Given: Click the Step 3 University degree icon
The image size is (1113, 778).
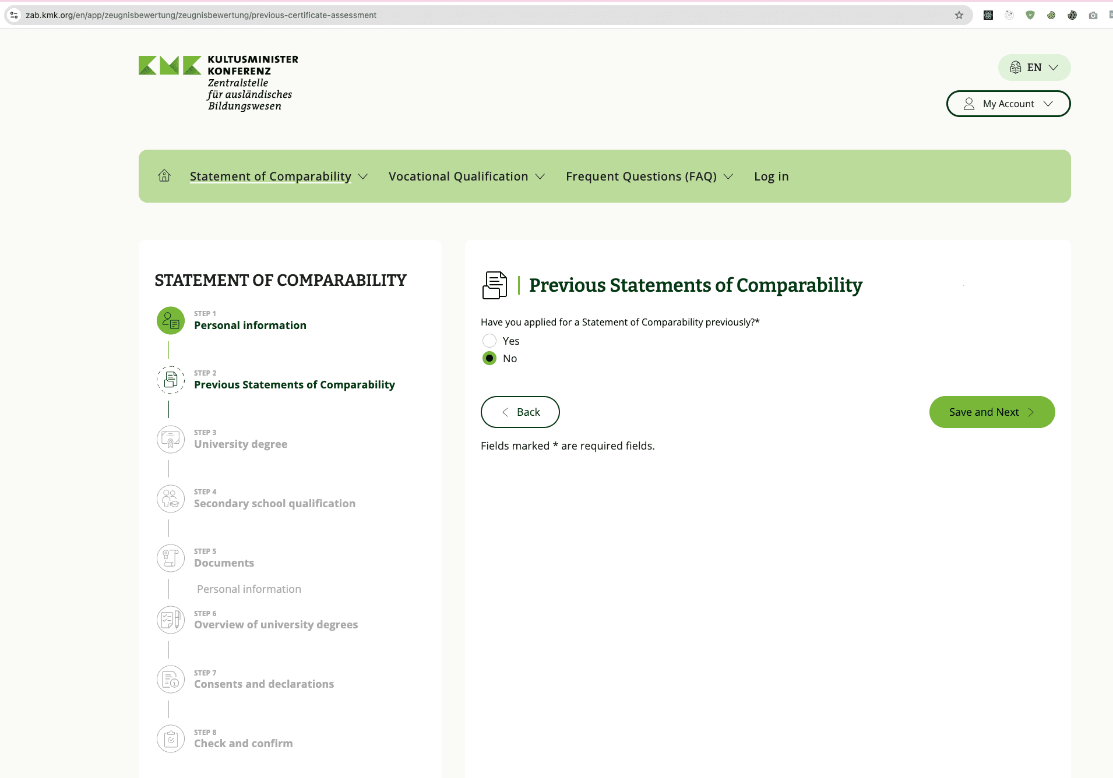Looking at the screenshot, I should click(x=171, y=440).
